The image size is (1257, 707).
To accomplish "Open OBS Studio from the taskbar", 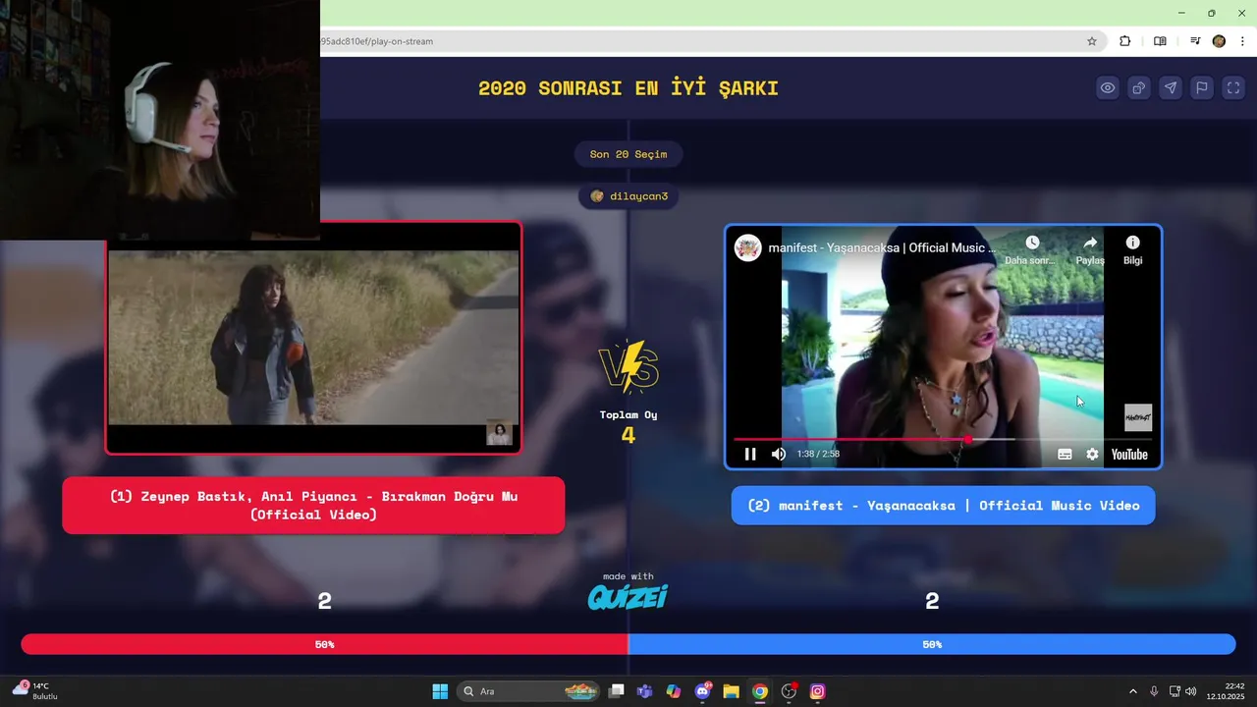I will (x=789, y=691).
